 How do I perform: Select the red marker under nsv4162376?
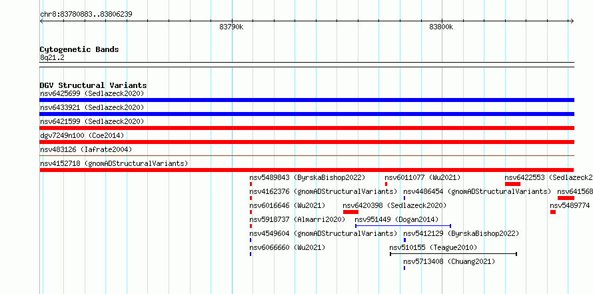click(251, 198)
